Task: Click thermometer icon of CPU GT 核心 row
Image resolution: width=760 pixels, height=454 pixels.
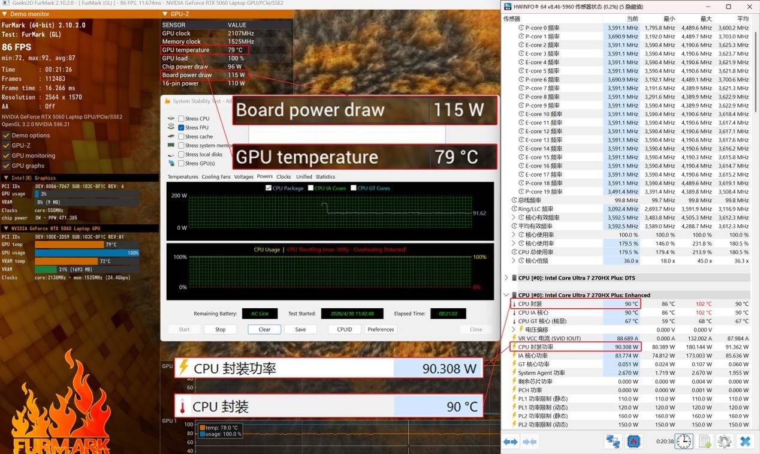Action: 514,321
